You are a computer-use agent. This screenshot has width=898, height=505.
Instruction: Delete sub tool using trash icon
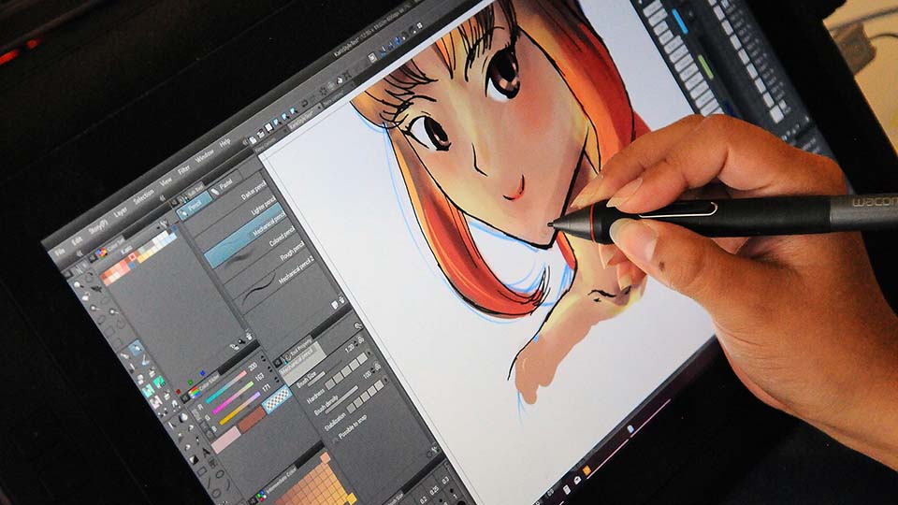click(342, 298)
